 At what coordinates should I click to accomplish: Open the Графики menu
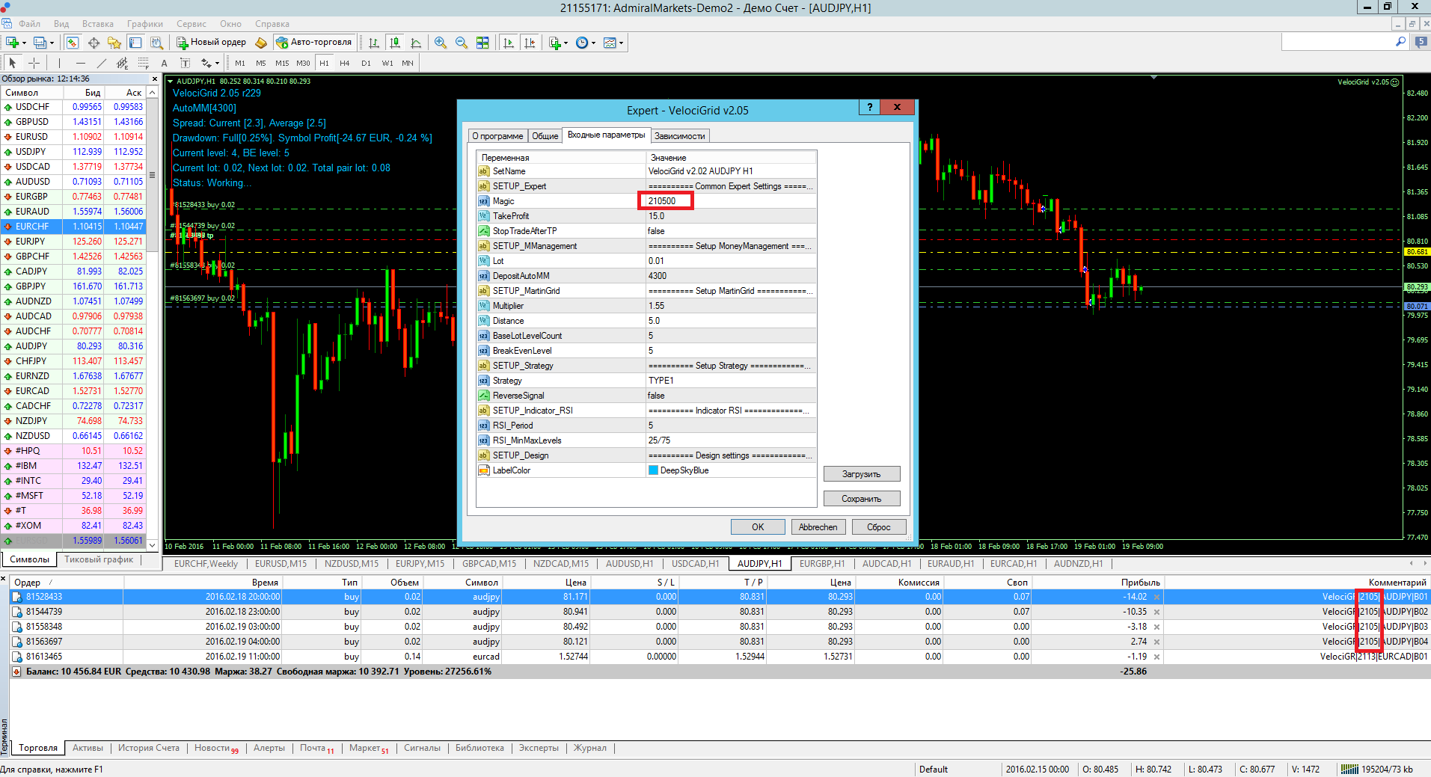tap(144, 24)
